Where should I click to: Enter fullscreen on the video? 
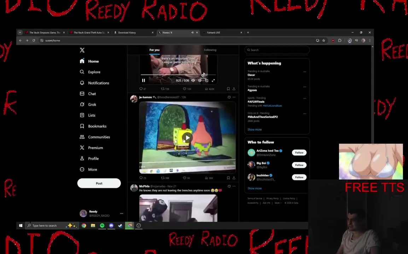coord(213,80)
